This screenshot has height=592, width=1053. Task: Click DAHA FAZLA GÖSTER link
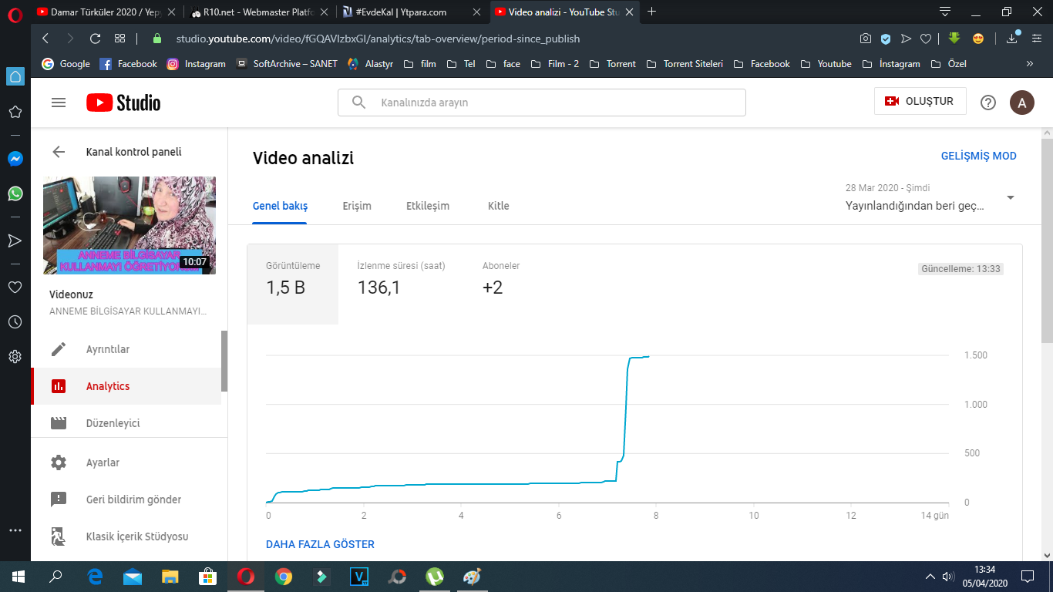tap(320, 544)
